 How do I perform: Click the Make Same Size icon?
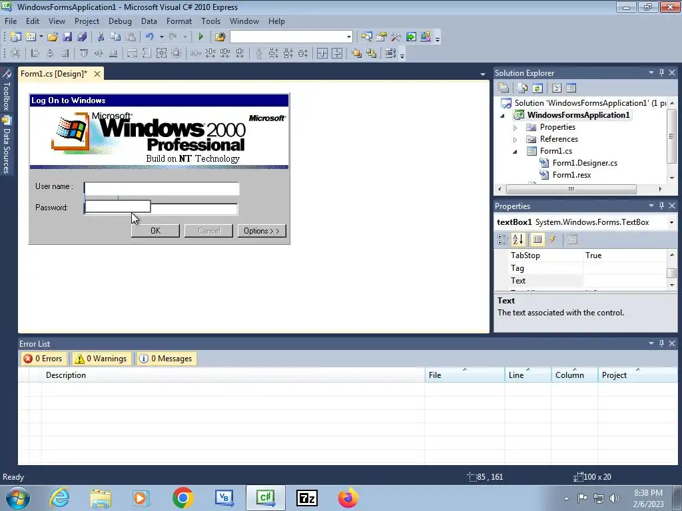coord(161,53)
